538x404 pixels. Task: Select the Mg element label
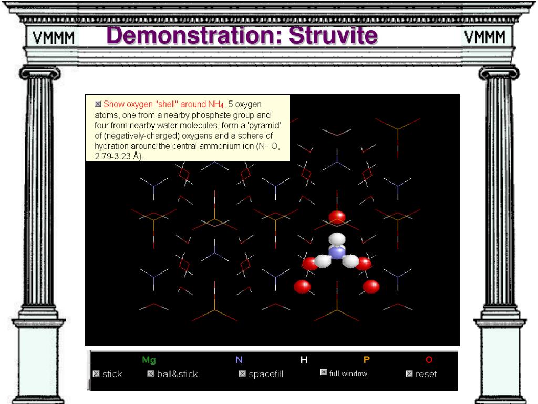point(149,360)
